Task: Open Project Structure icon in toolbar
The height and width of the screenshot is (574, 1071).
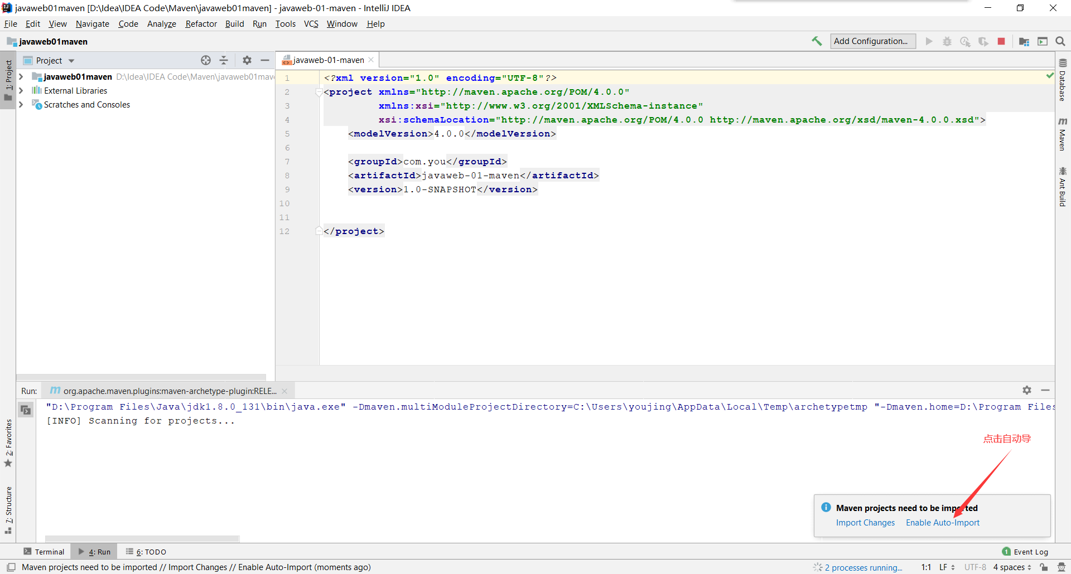Action: coord(1024,41)
